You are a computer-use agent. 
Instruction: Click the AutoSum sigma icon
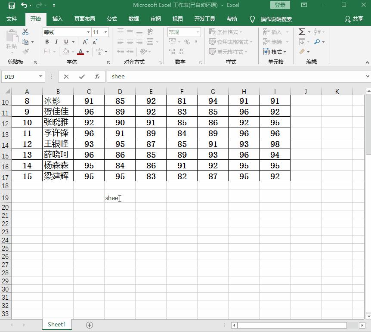click(302, 32)
